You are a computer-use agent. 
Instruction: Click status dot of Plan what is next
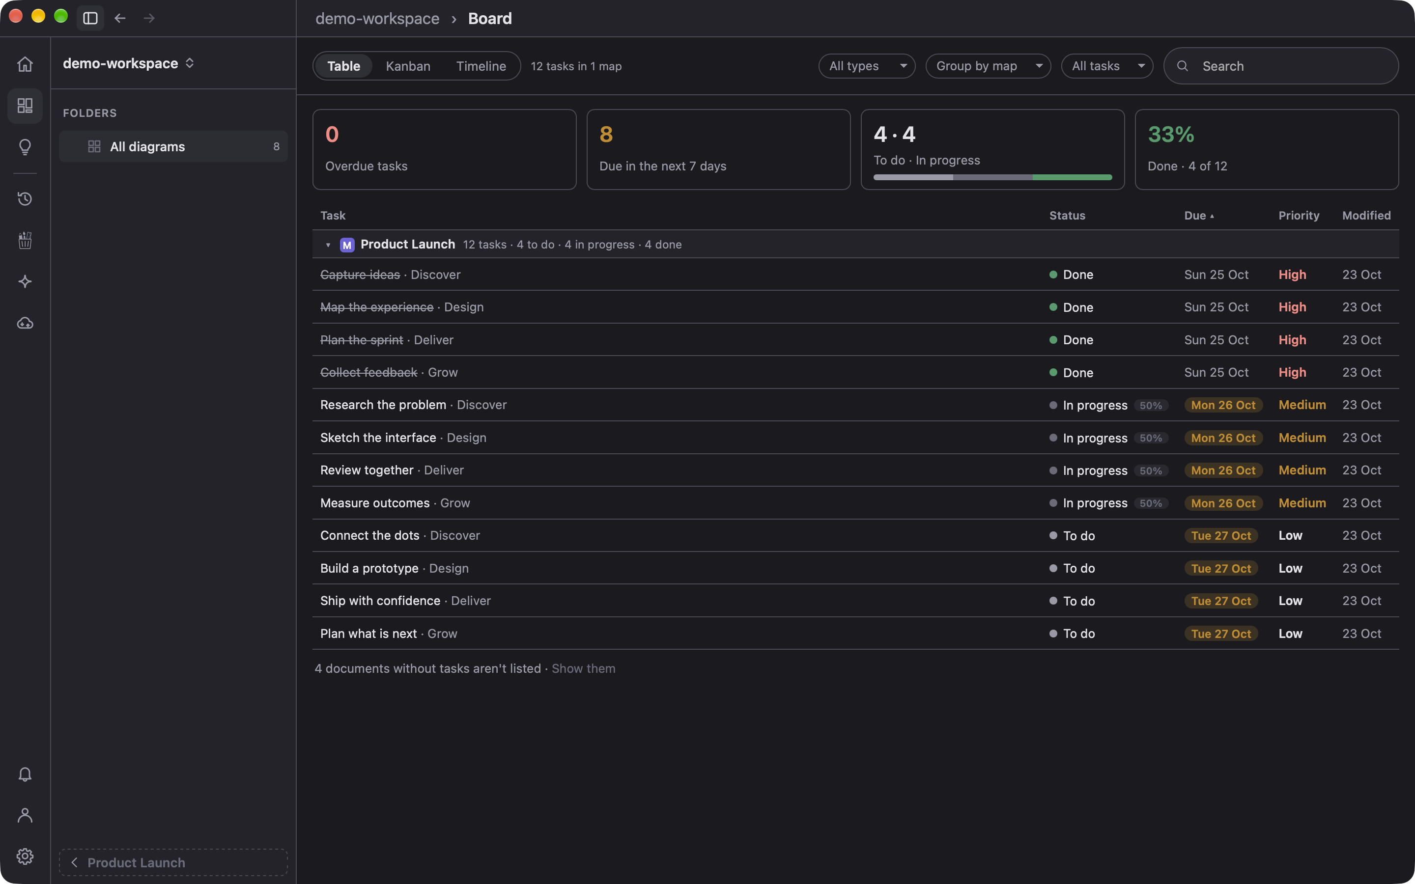[x=1053, y=634]
